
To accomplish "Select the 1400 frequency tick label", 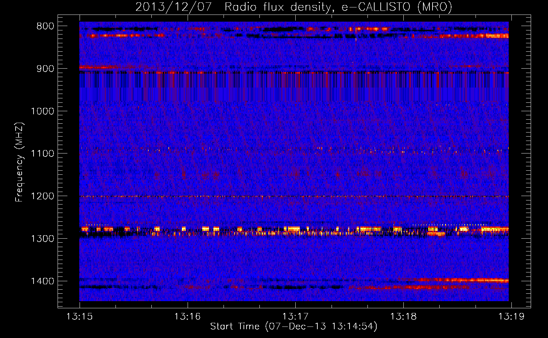I will (42, 281).
